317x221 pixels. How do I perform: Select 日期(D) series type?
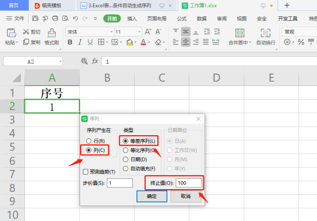(125, 160)
